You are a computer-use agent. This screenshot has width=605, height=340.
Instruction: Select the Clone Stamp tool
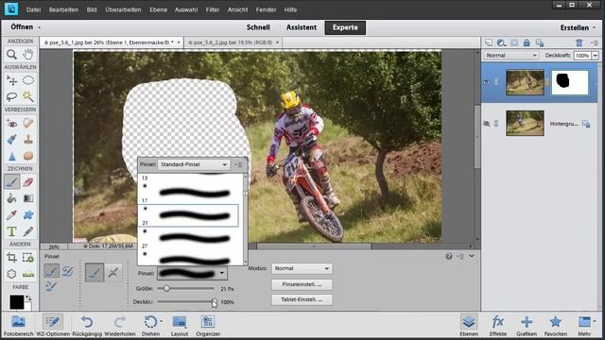tap(27, 140)
